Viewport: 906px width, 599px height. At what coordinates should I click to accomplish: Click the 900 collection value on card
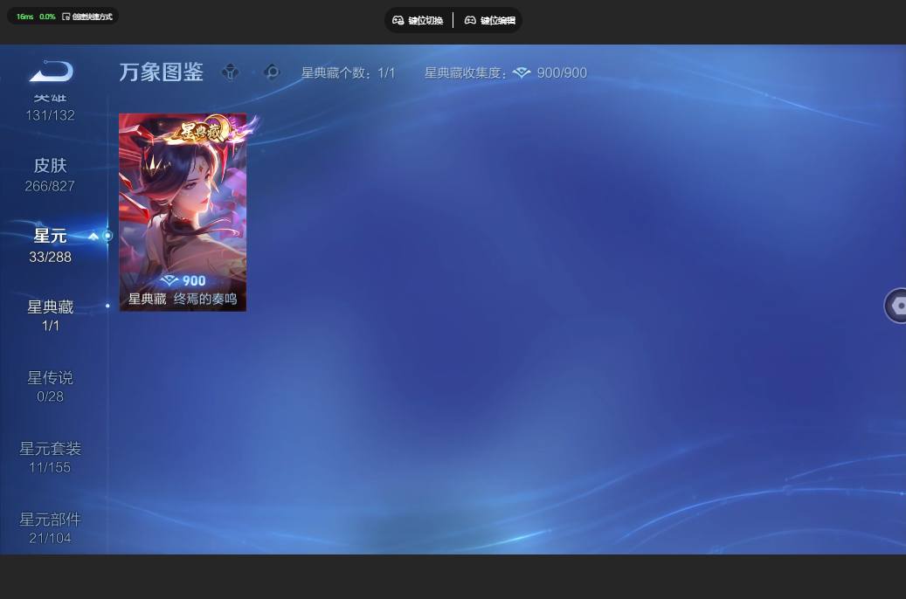tap(194, 281)
